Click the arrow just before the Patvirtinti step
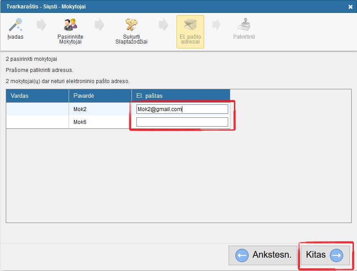This screenshot has width=357, height=271. pyautogui.click(x=217, y=25)
